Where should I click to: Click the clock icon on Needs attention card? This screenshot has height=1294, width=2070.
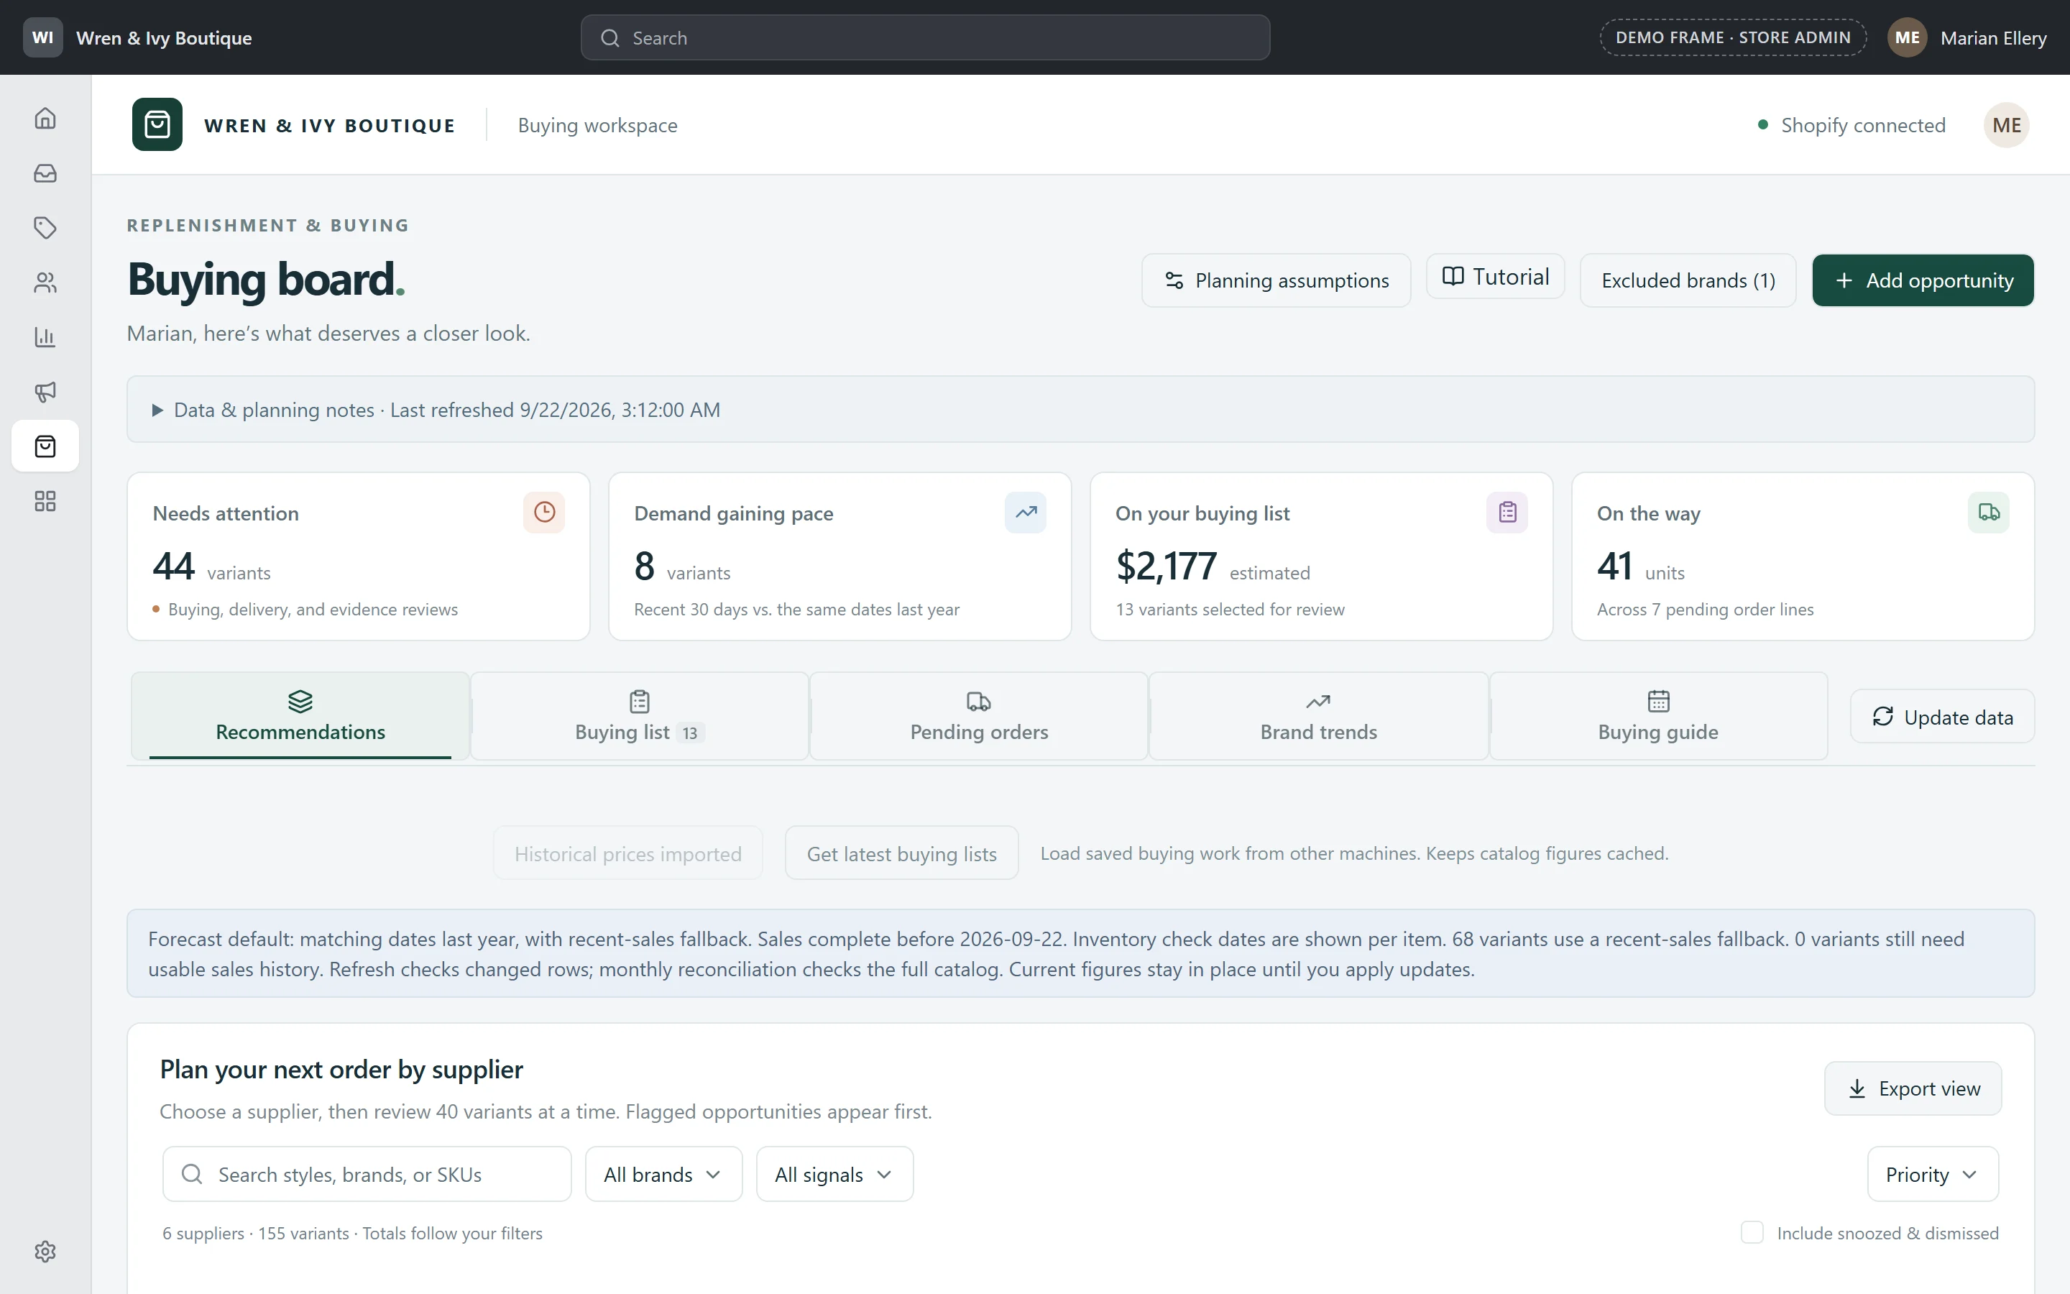click(x=544, y=513)
